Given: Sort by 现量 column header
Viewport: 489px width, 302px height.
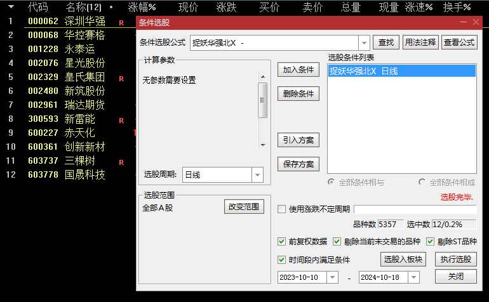Looking at the screenshot, I should tap(389, 7).
